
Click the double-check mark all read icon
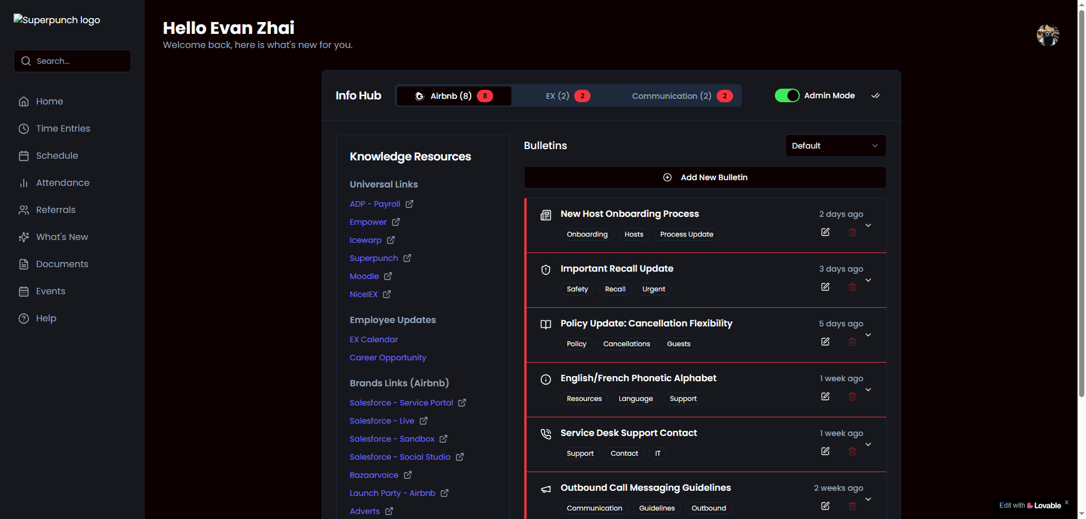click(876, 95)
